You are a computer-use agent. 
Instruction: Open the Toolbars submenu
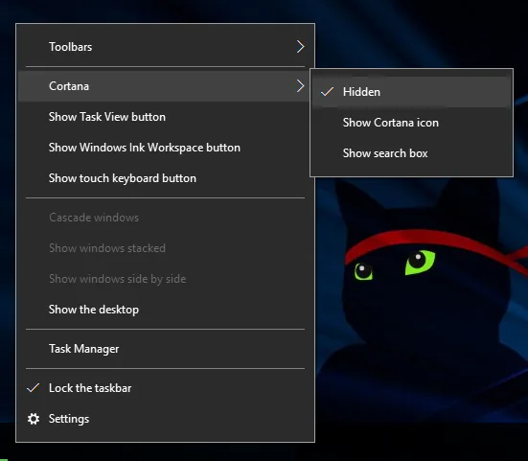tap(166, 47)
